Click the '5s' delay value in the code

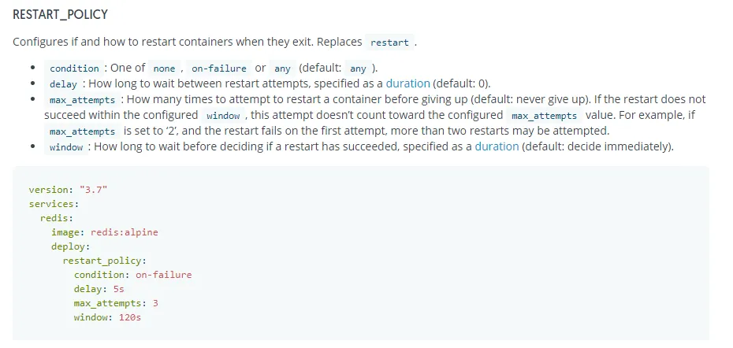pyautogui.click(x=119, y=289)
